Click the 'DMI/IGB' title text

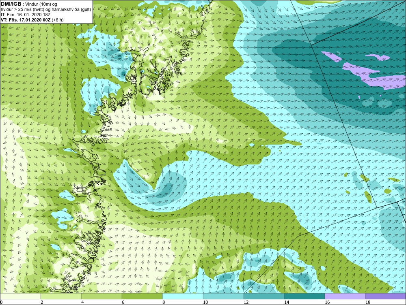click(x=11, y=4)
